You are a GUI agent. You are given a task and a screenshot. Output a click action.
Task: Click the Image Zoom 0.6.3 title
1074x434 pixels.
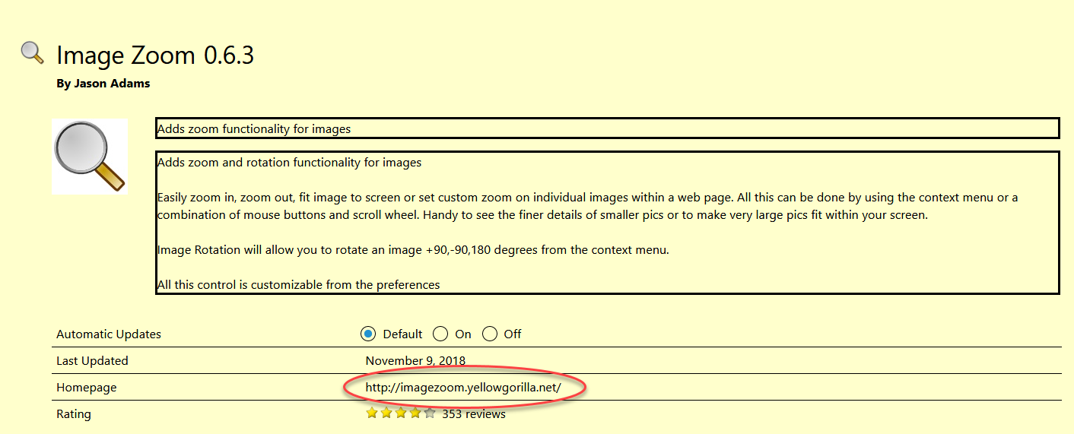(155, 55)
